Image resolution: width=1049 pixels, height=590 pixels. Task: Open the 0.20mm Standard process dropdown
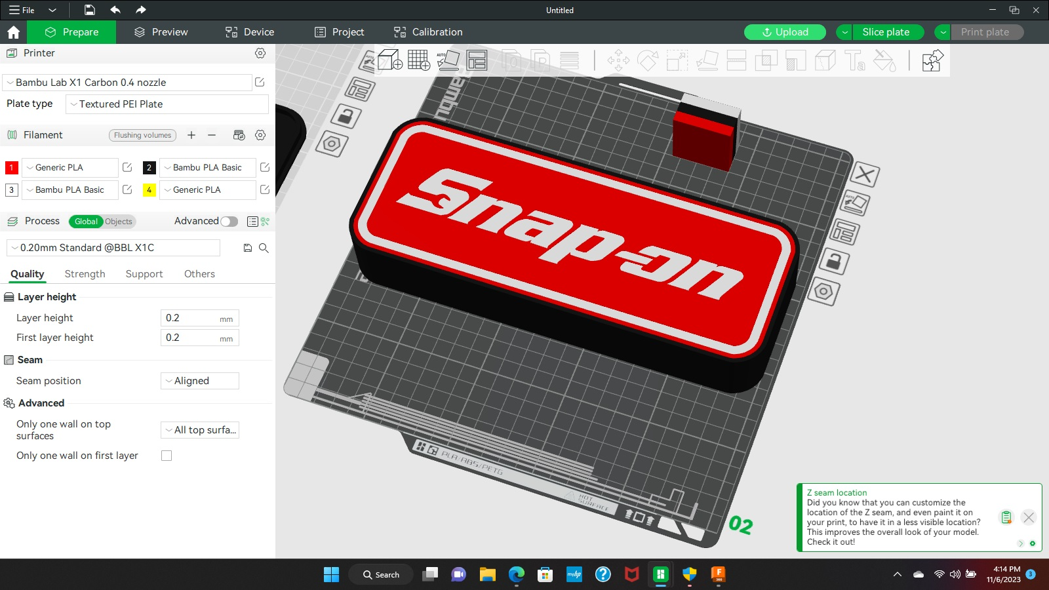[x=113, y=248]
